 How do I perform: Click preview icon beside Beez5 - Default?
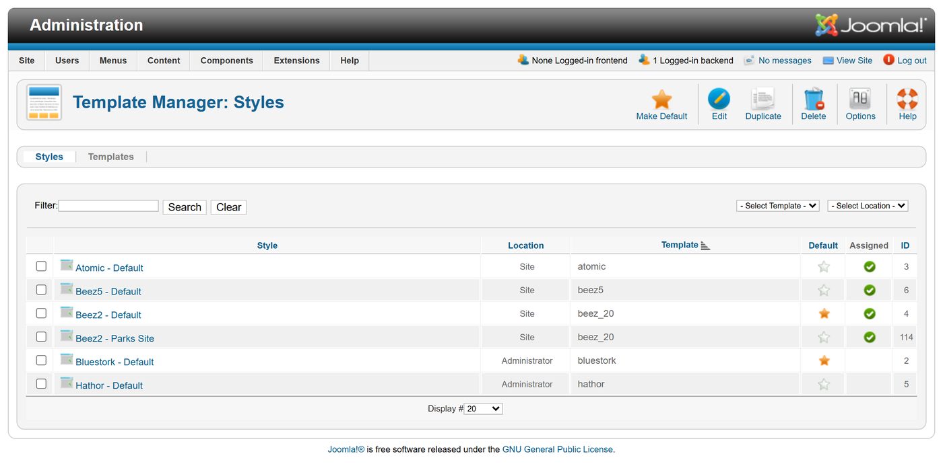pos(66,289)
